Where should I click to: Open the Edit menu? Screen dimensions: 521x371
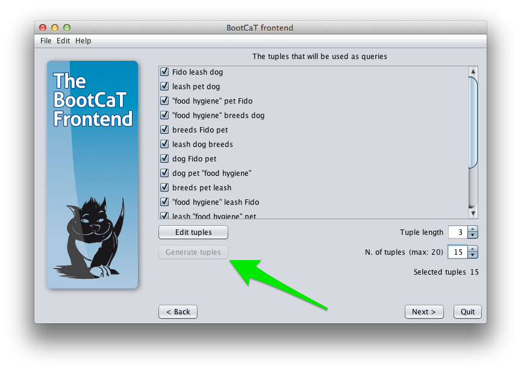63,41
